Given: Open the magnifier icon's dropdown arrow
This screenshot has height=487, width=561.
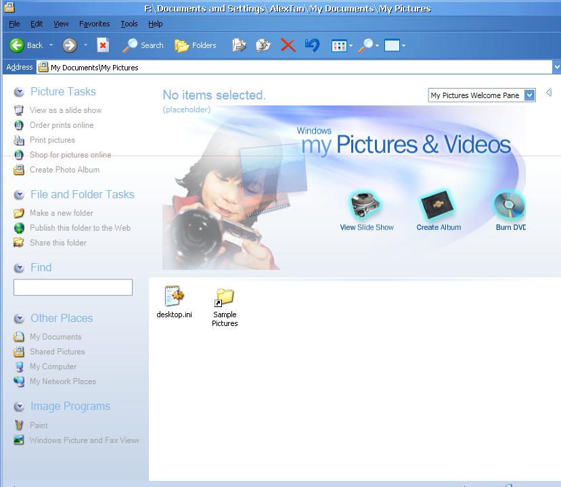Looking at the screenshot, I should [x=377, y=46].
